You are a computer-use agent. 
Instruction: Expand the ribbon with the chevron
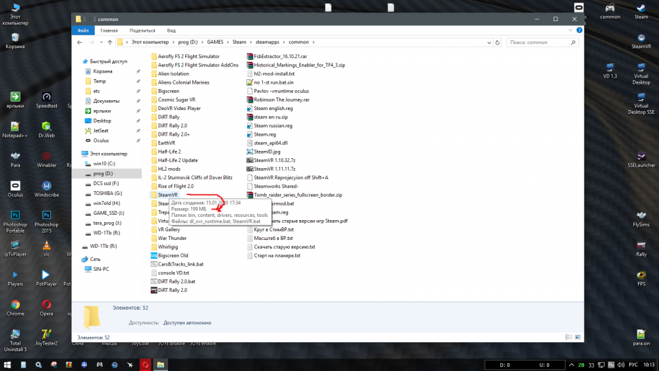(x=570, y=30)
